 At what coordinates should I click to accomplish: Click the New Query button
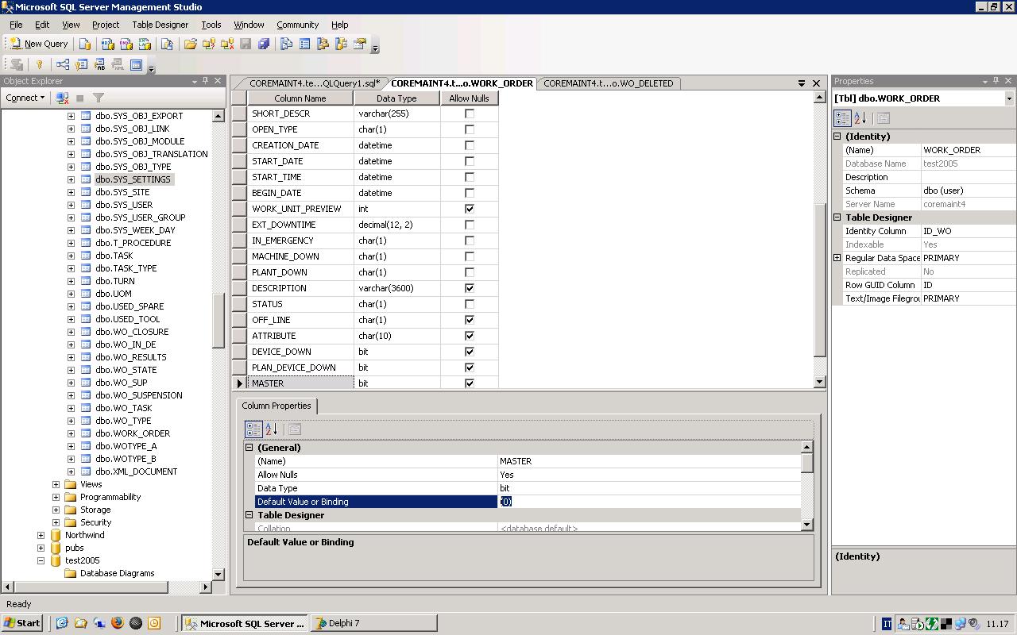click(x=39, y=44)
